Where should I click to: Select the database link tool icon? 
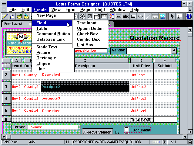[111, 16]
